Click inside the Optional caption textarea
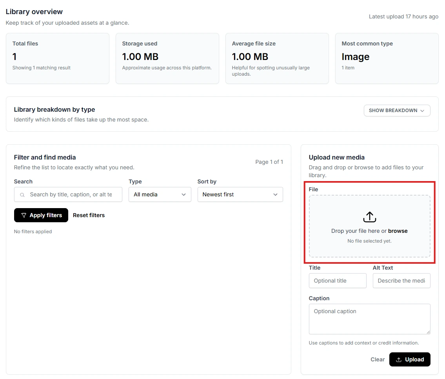This screenshot has width=445, height=379. tap(369, 319)
